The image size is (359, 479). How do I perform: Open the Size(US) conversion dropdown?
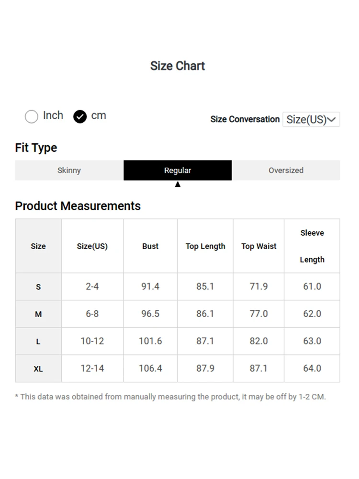311,119
